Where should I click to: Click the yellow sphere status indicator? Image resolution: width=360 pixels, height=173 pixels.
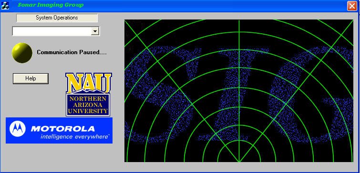[22, 53]
